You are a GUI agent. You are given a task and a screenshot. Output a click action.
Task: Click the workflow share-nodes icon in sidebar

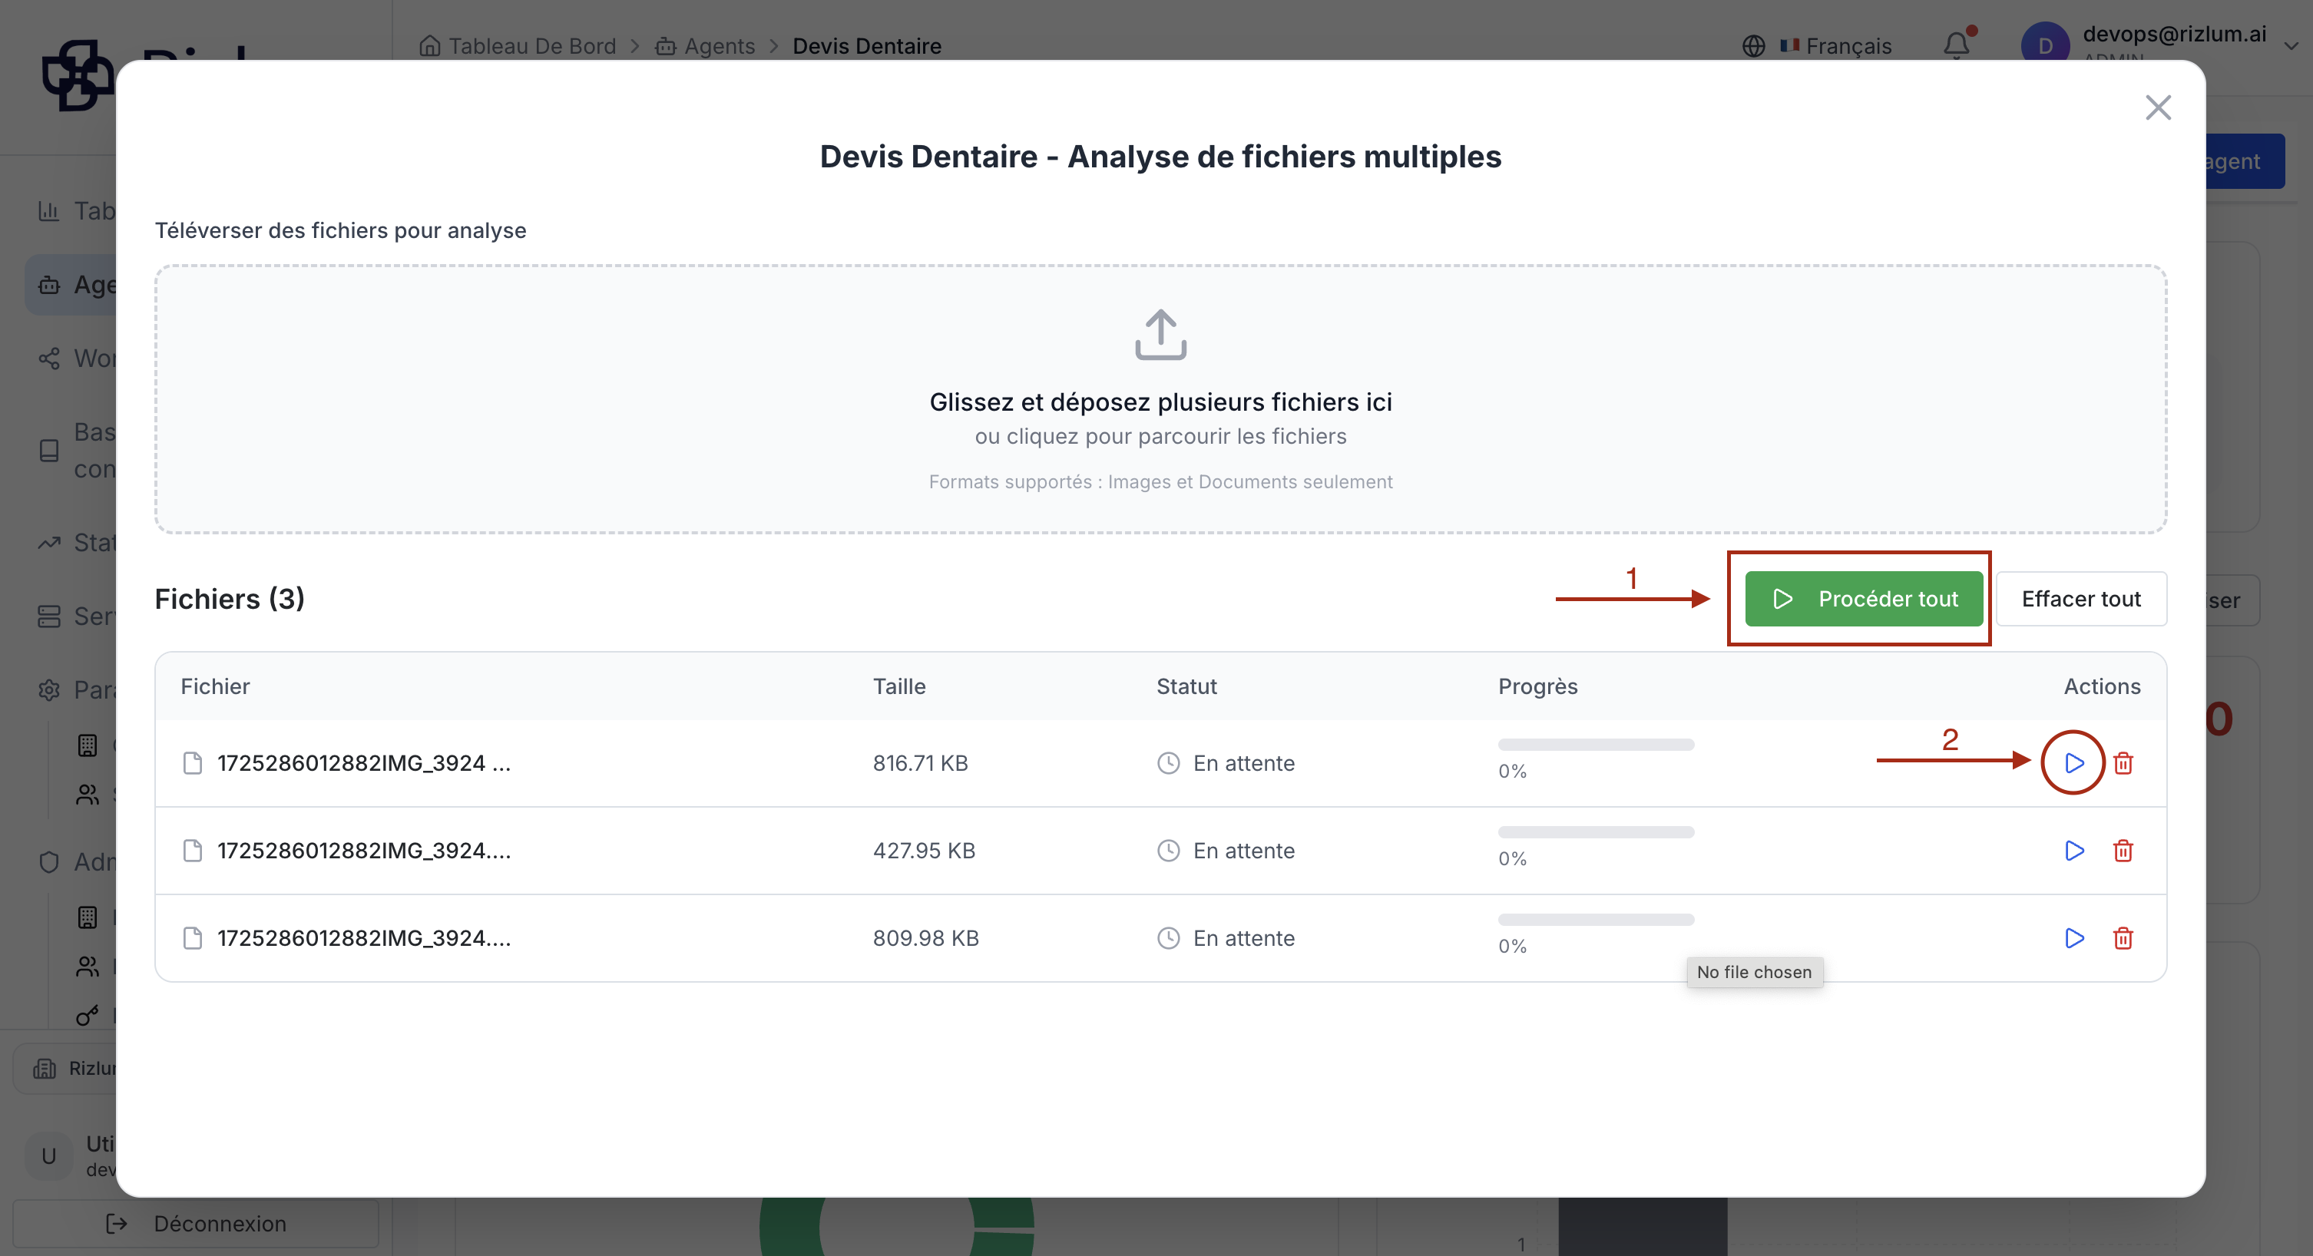48,359
